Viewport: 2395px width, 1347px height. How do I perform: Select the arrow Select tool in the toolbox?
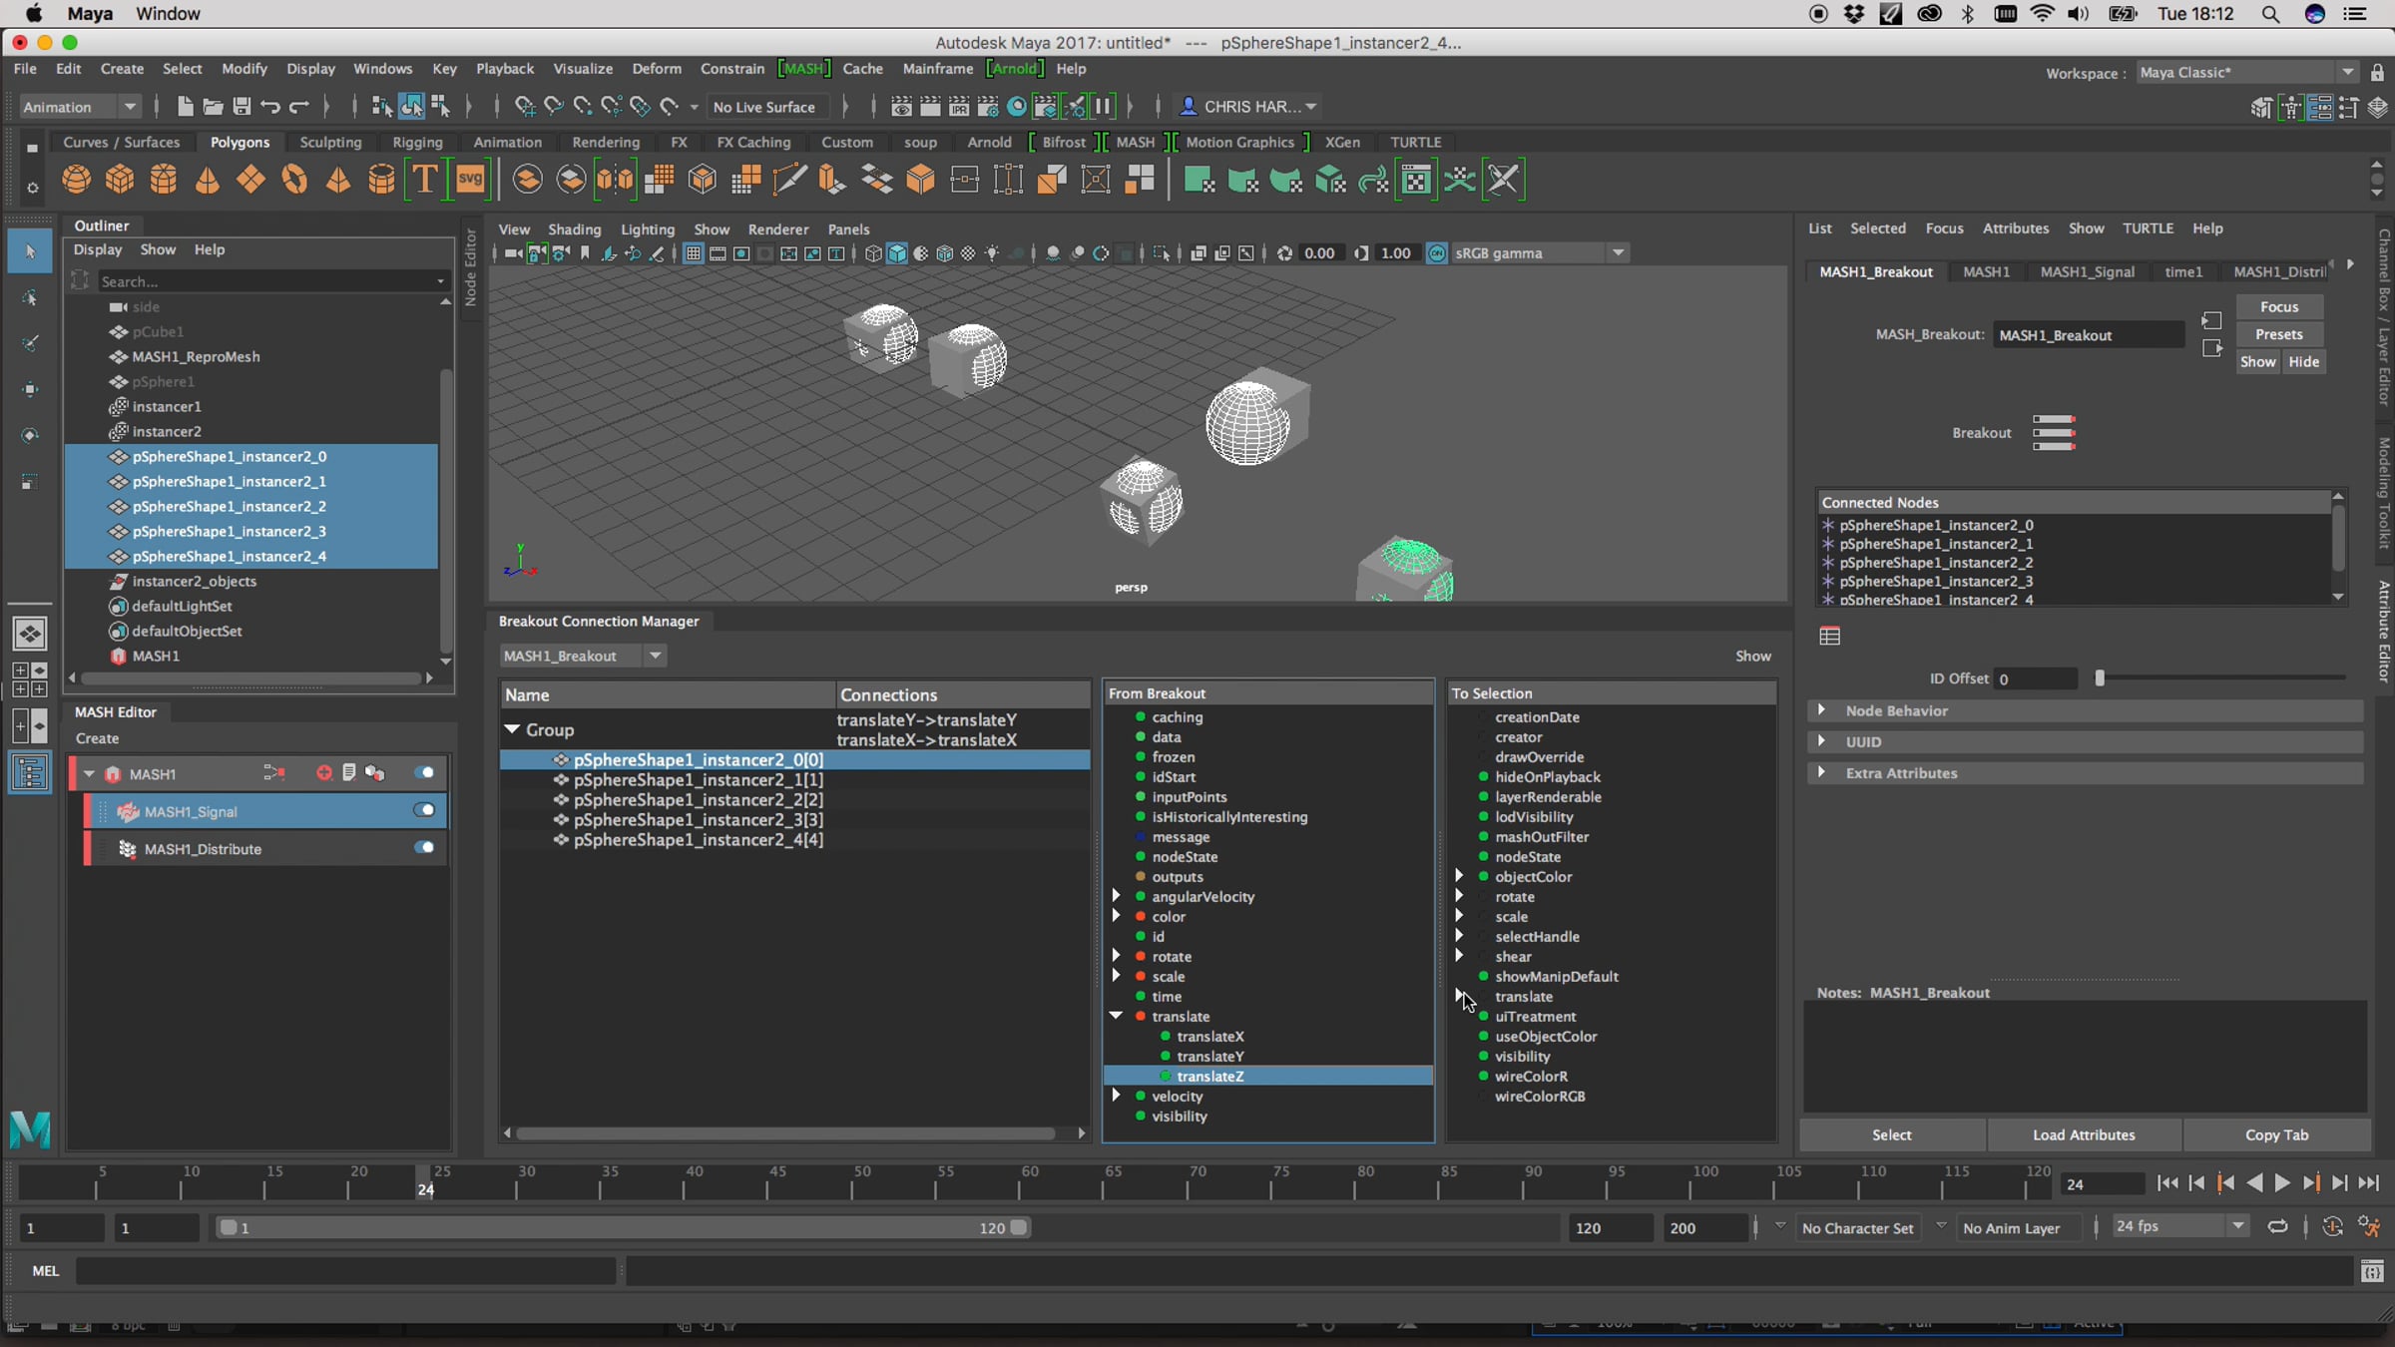[30, 251]
